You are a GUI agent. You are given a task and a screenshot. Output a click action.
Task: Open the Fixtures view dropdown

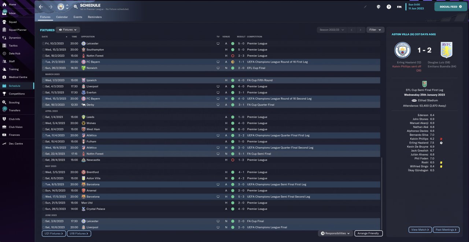[68, 30]
